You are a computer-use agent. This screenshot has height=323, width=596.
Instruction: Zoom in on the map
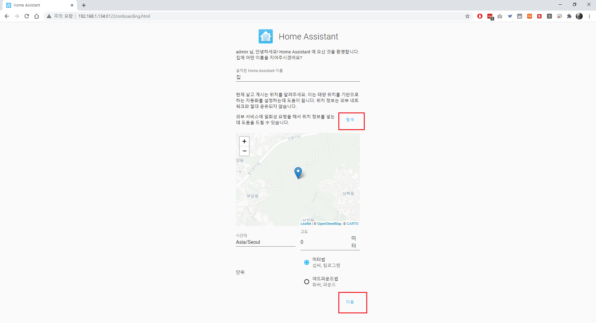coord(244,141)
